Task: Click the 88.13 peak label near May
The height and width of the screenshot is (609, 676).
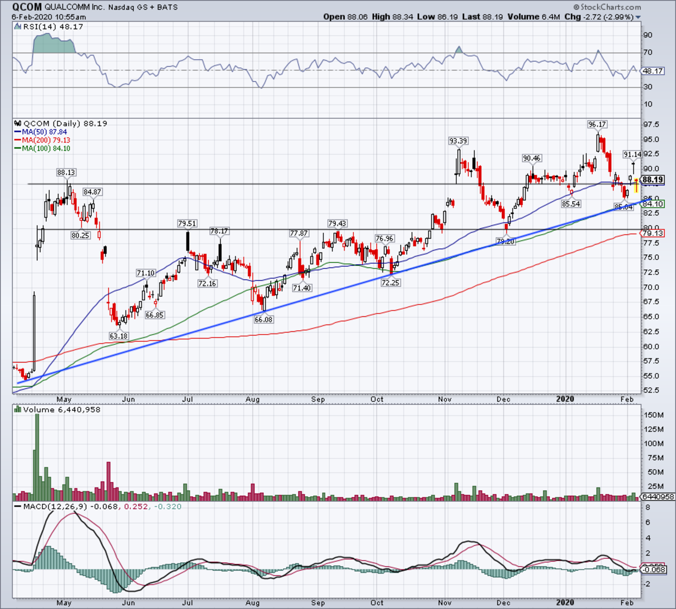Action: 66,172
